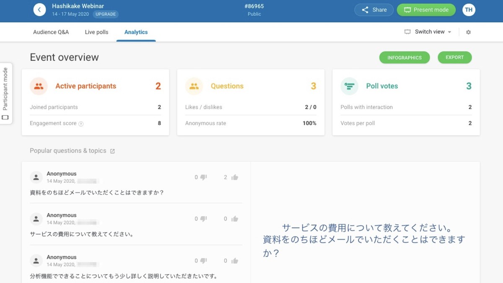Click thumbs down on the first anonymous question
Screen dimensions: 503x283
pyautogui.click(x=203, y=177)
